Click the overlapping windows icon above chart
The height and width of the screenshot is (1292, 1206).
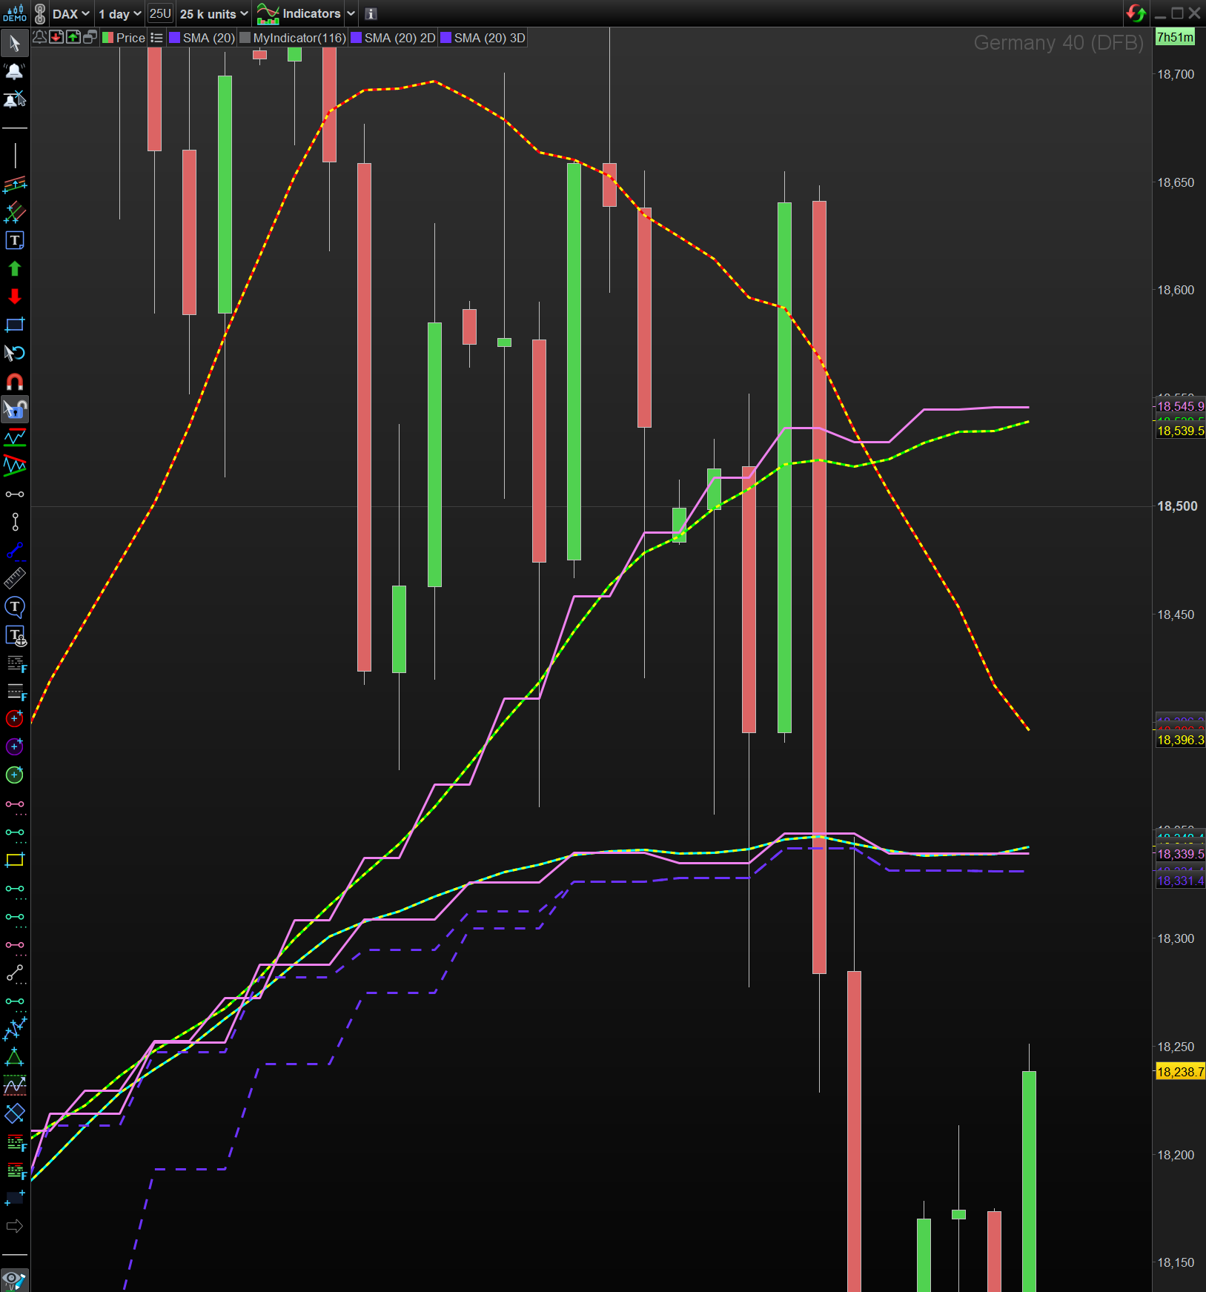pyautogui.click(x=90, y=37)
